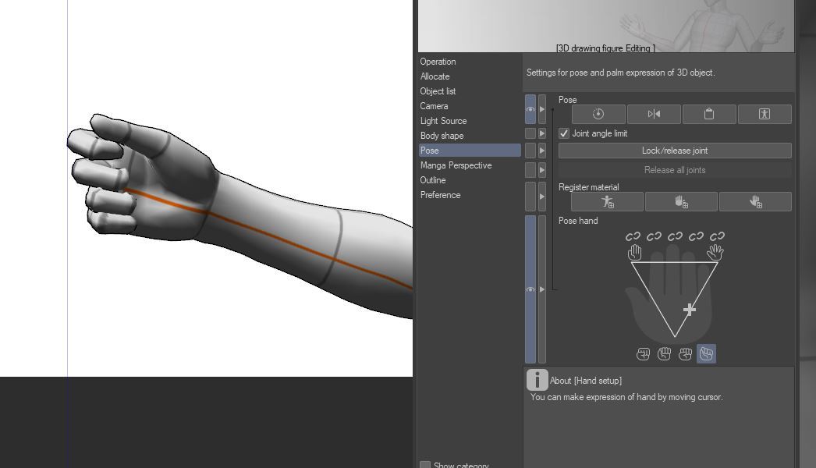Click the spread-fingers hand icon above triangle
Viewport: 816px width, 468px height.
pyautogui.click(x=715, y=253)
